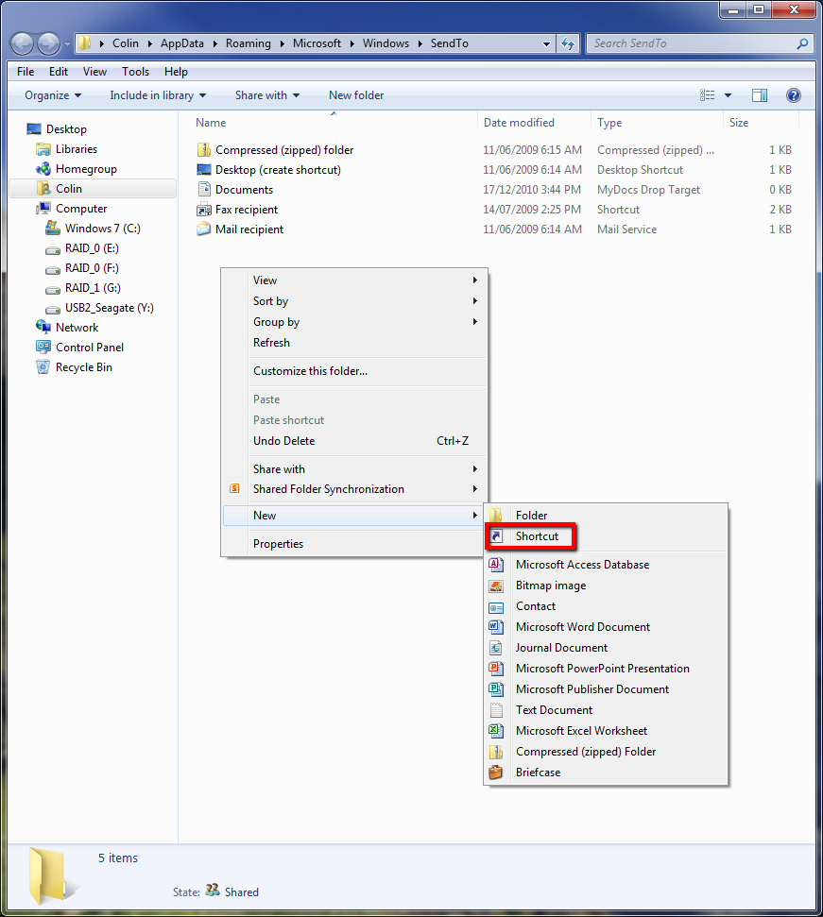
Task: Choose Undo Delete in context menu
Action: click(354, 440)
